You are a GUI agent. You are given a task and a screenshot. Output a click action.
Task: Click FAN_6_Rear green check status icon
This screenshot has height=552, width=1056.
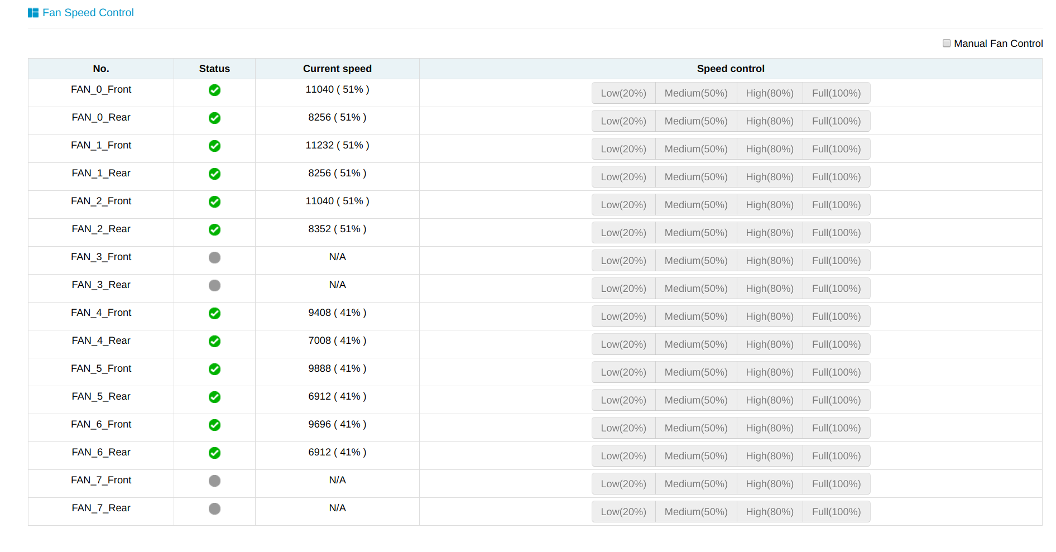coord(214,453)
